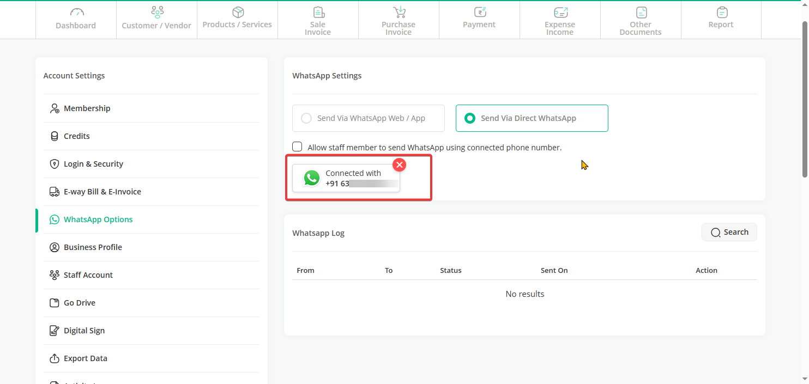Go to Login & Security settings

(93, 164)
